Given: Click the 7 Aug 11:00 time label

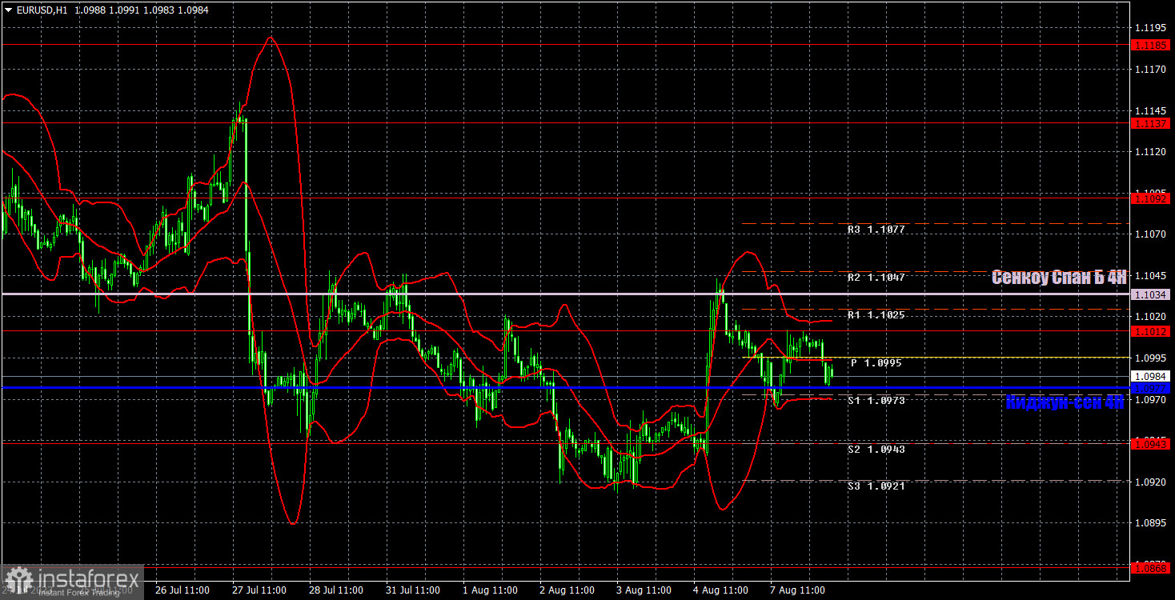Looking at the screenshot, I should 797,590.
